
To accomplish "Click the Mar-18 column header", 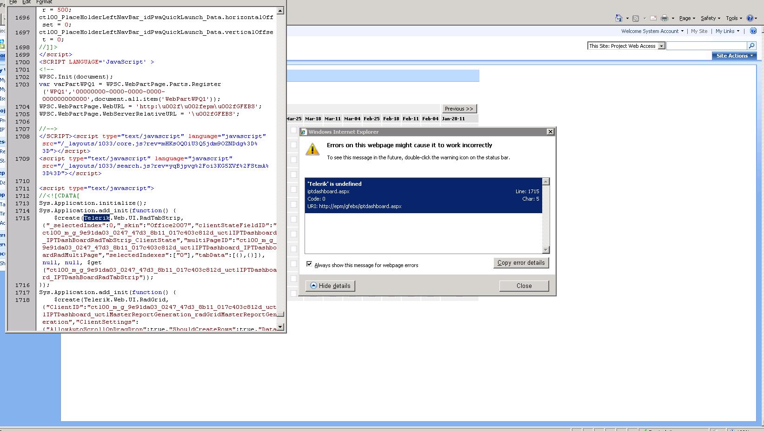I will tap(313, 119).
